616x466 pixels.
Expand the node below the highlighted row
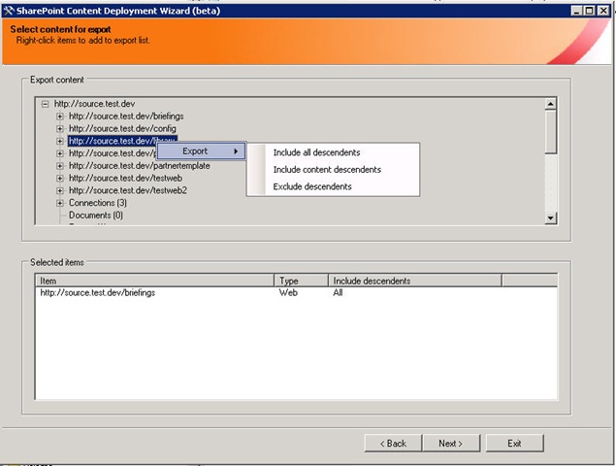pos(60,153)
